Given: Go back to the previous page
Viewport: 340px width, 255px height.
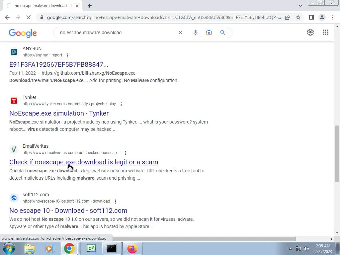Looking at the screenshot, I should [7, 17].
